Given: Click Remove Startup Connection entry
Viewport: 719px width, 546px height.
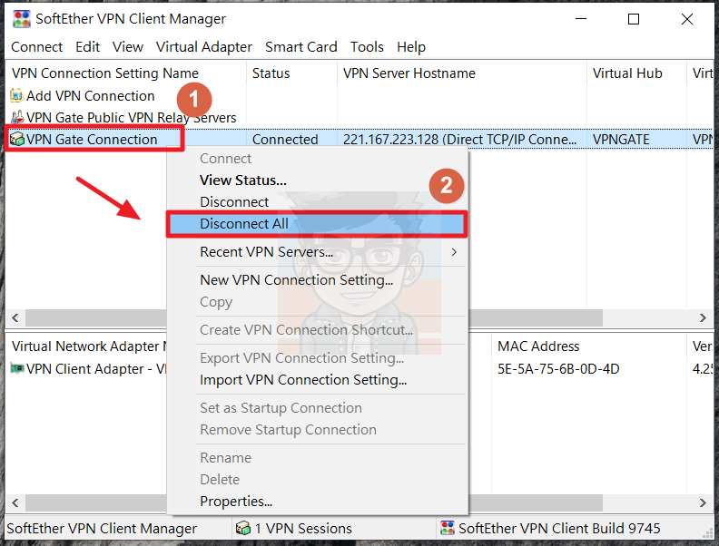Looking at the screenshot, I should [x=318, y=430].
